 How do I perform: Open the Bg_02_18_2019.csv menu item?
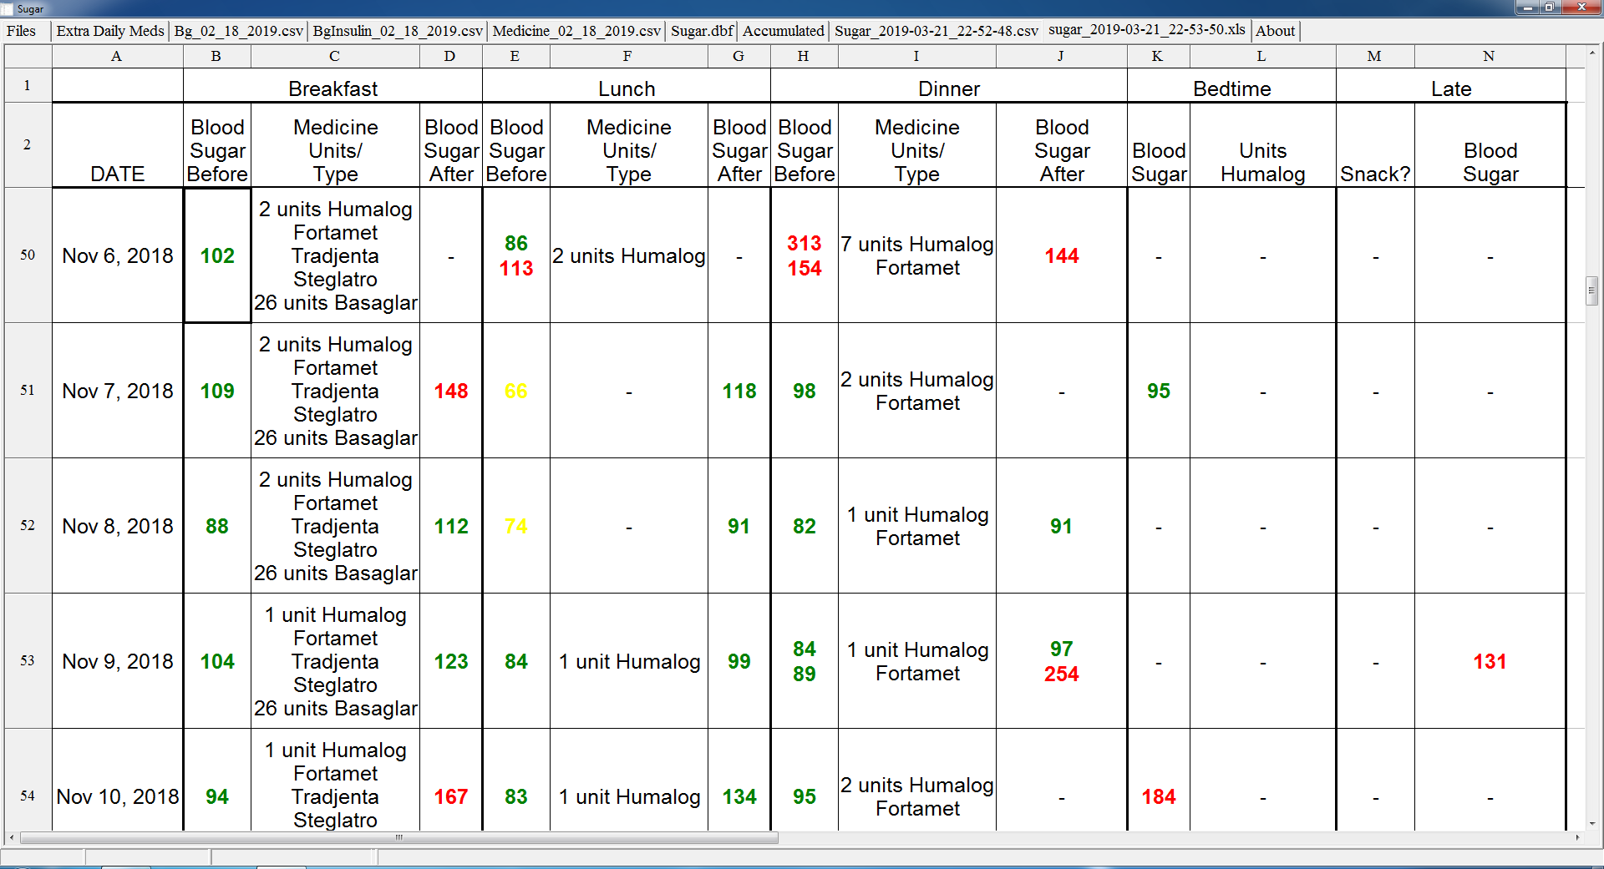[x=239, y=31]
